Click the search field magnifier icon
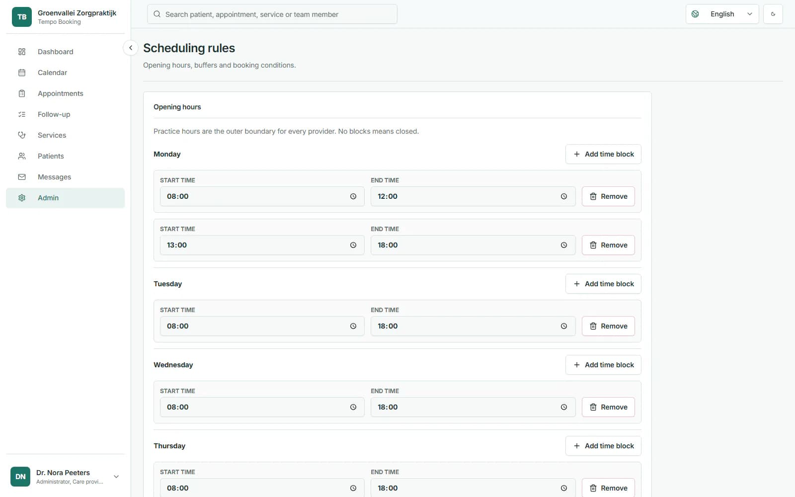This screenshot has height=497, width=795. point(157,14)
